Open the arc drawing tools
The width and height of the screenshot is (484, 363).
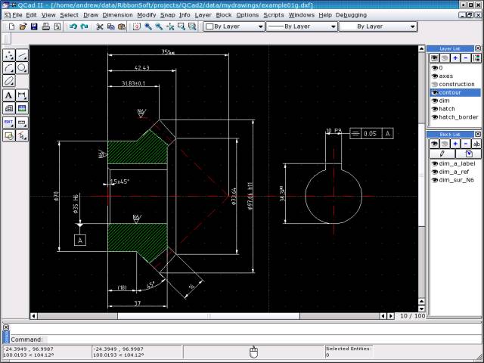pyautogui.click(x=9, y=68)
